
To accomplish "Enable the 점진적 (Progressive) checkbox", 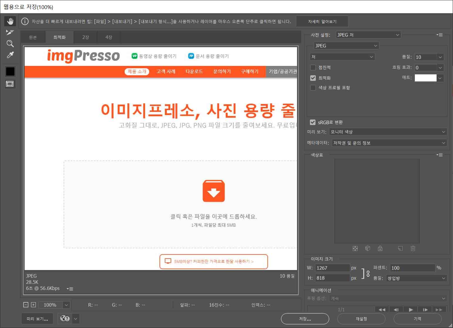I will (x=313, y=67).
